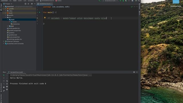Open the Project view selector dropdown
This screenshot has height=103, width=183.
(x=8, y=4)
